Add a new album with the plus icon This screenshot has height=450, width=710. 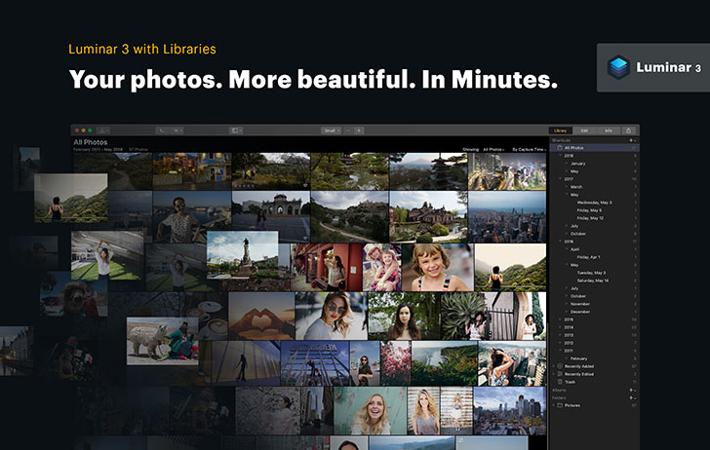tap(631, 390)
